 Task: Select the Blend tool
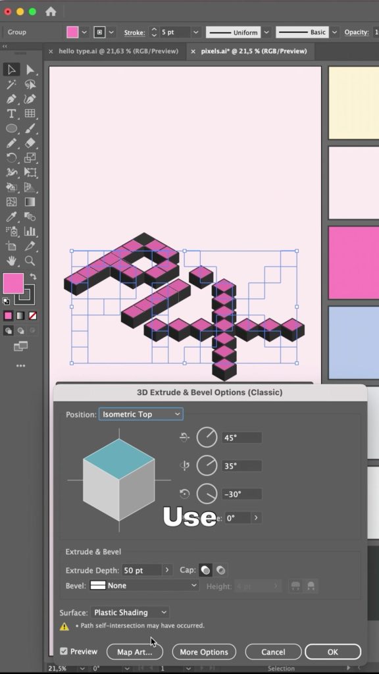pos(30,217)
